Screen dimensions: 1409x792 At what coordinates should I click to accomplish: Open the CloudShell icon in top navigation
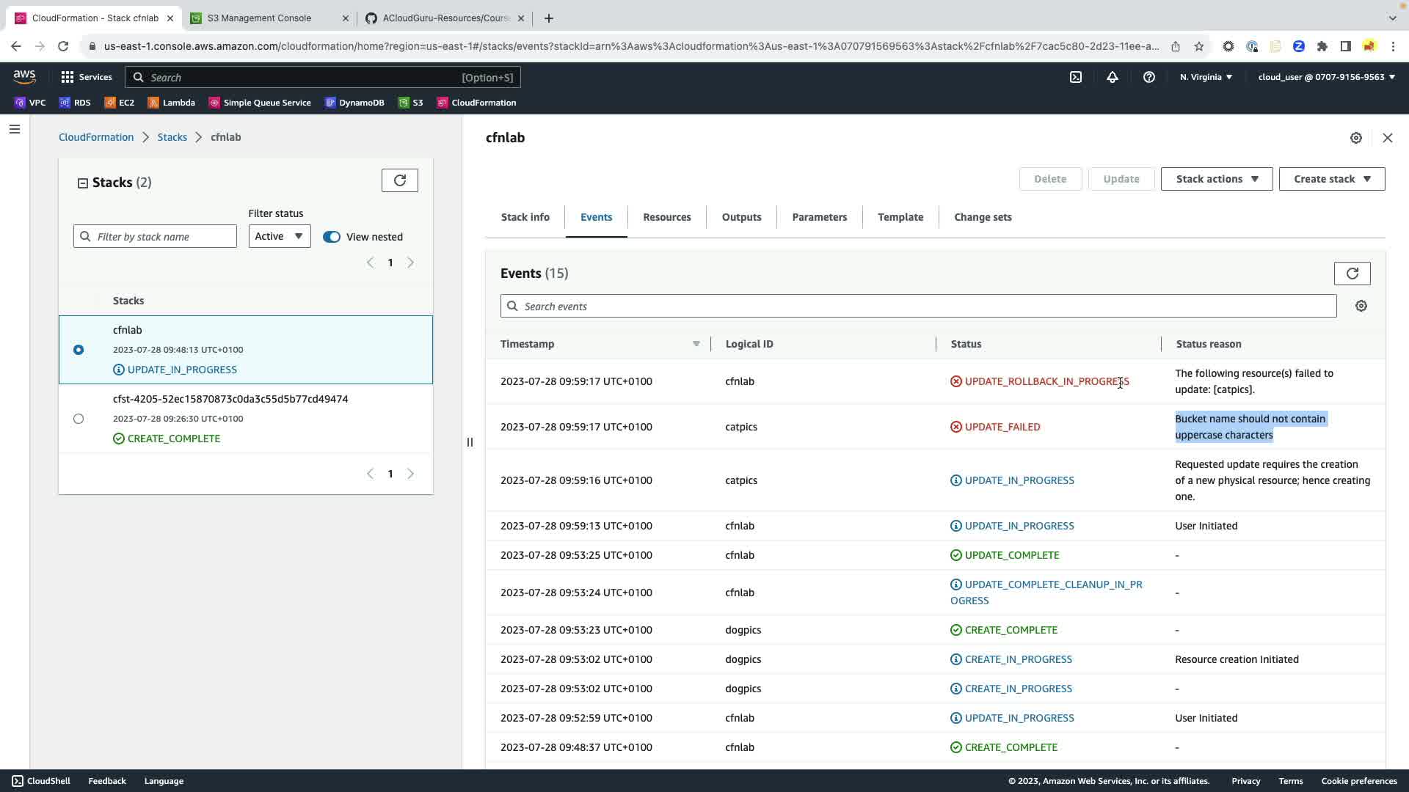(1076, 77)
